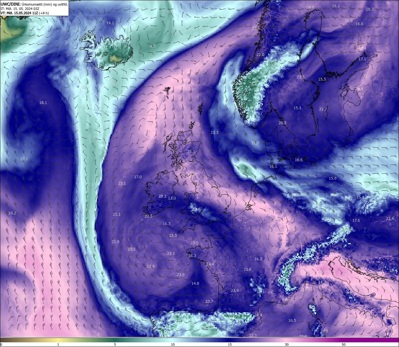Viewport: 399px width, 347px height.
Task: Click the valid time line "VT: Mið. 15.05.2024 11Z (+8 h)"
Action: pyautogui.click(x=25, y=13)
